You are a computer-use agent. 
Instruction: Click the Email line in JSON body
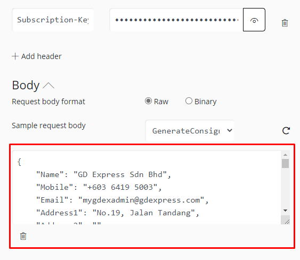123,200
